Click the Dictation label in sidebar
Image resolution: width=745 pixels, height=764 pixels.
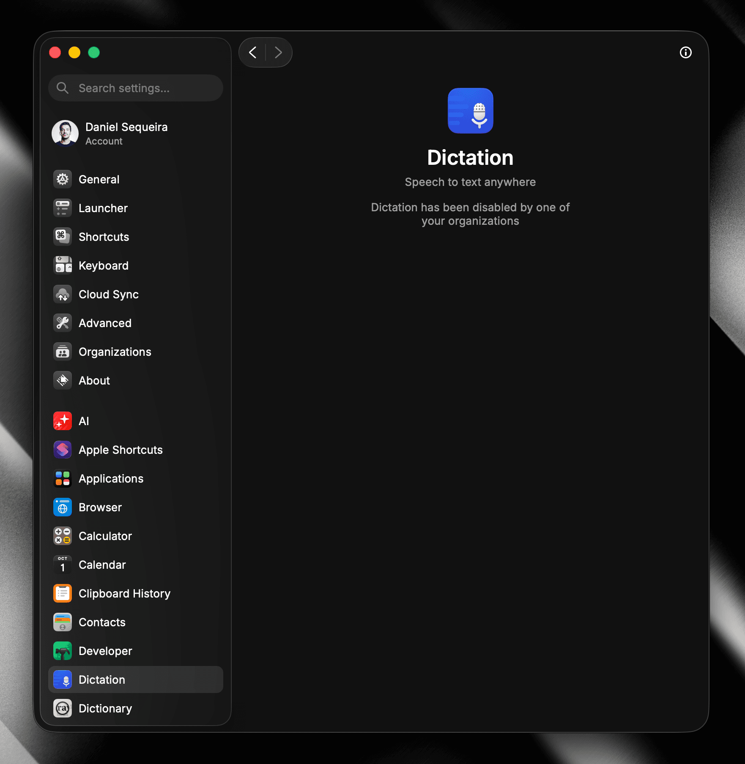pyautogui.click(x=102, y=680)
